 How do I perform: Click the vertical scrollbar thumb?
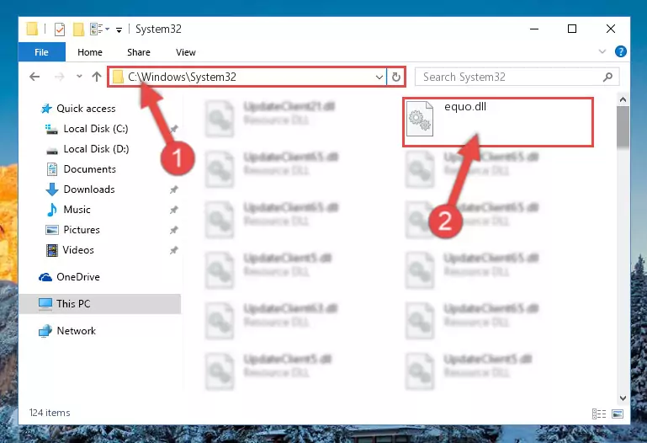[623, 126]
